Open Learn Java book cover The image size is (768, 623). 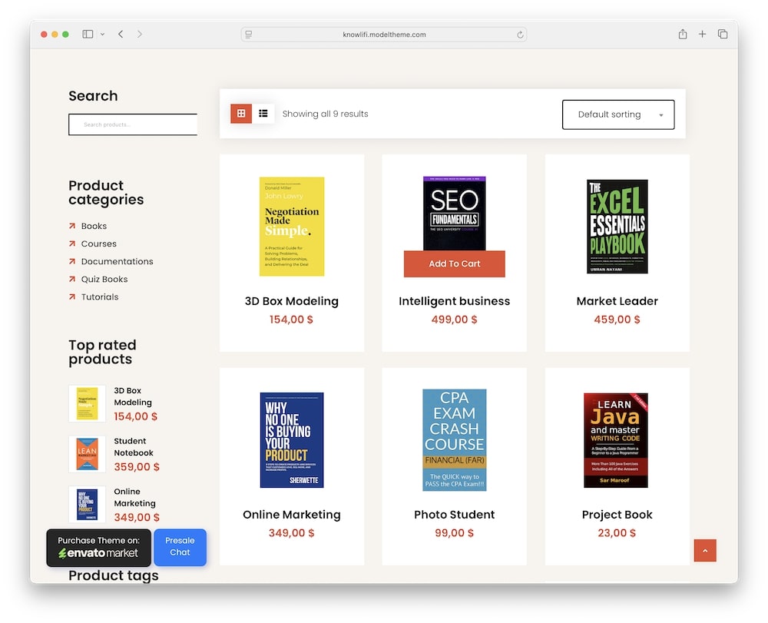click(616, 440)
